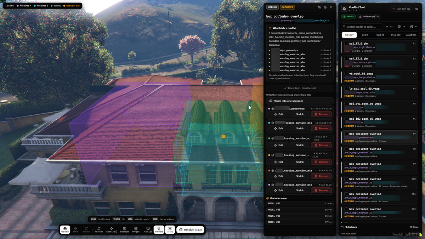Select conflict #8 box occluder overlap townhall
This screenshot has width=425, height=239.
coord(380,152)
